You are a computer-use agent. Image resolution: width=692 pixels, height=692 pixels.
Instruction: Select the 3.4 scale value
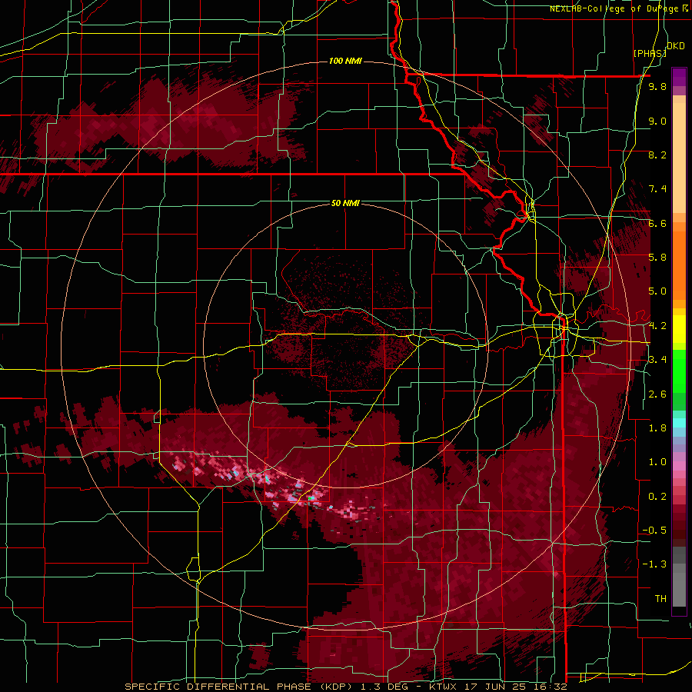click(x=657, y=360)
